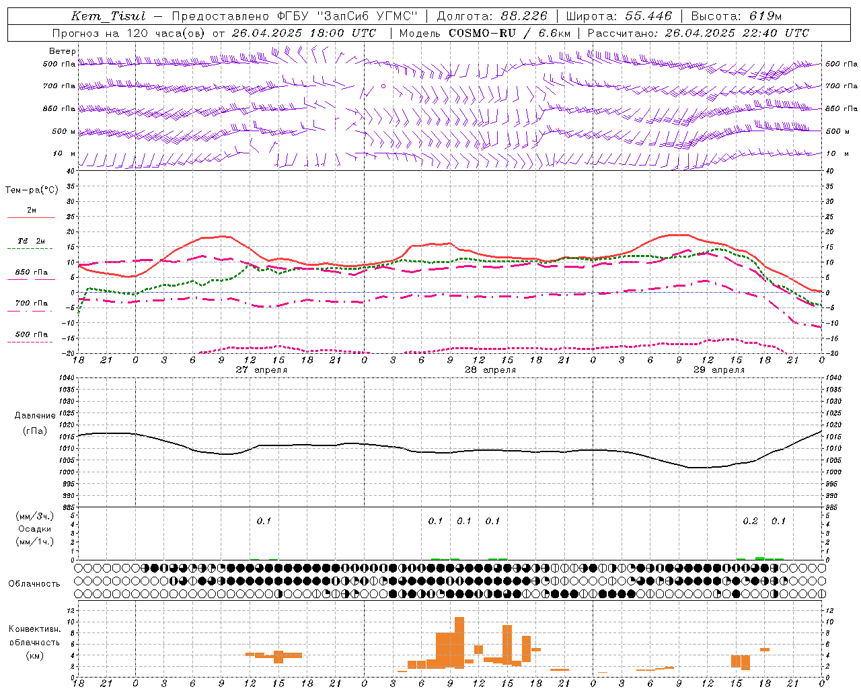This screenshot has width=861, height=689.
Task: Click the (мм/1ч.) precipitation unit label
Action: (35, 542)
